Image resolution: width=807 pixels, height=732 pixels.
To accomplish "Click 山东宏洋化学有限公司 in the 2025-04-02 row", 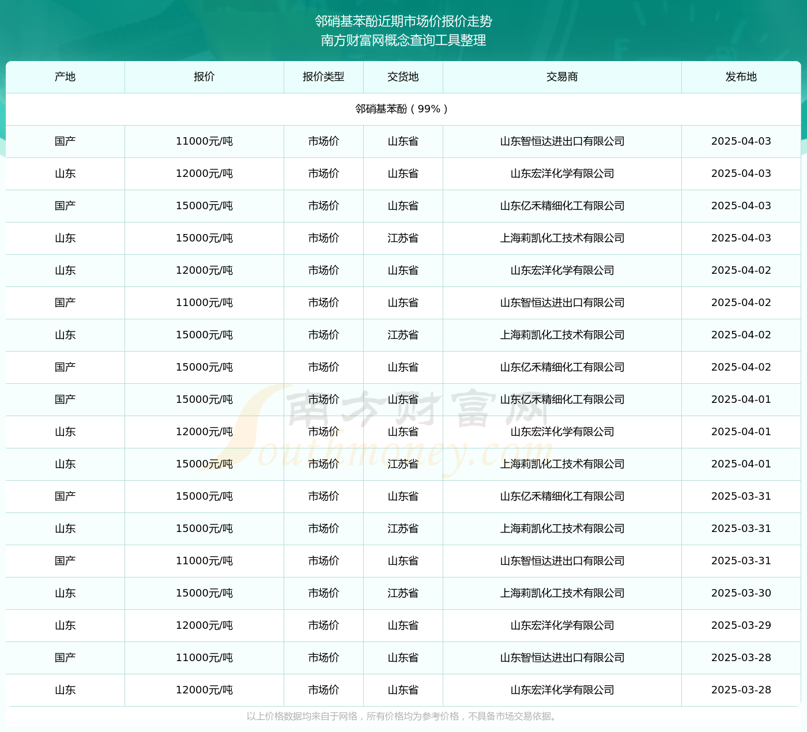I will pyautogui.click(x=562, y=270).
